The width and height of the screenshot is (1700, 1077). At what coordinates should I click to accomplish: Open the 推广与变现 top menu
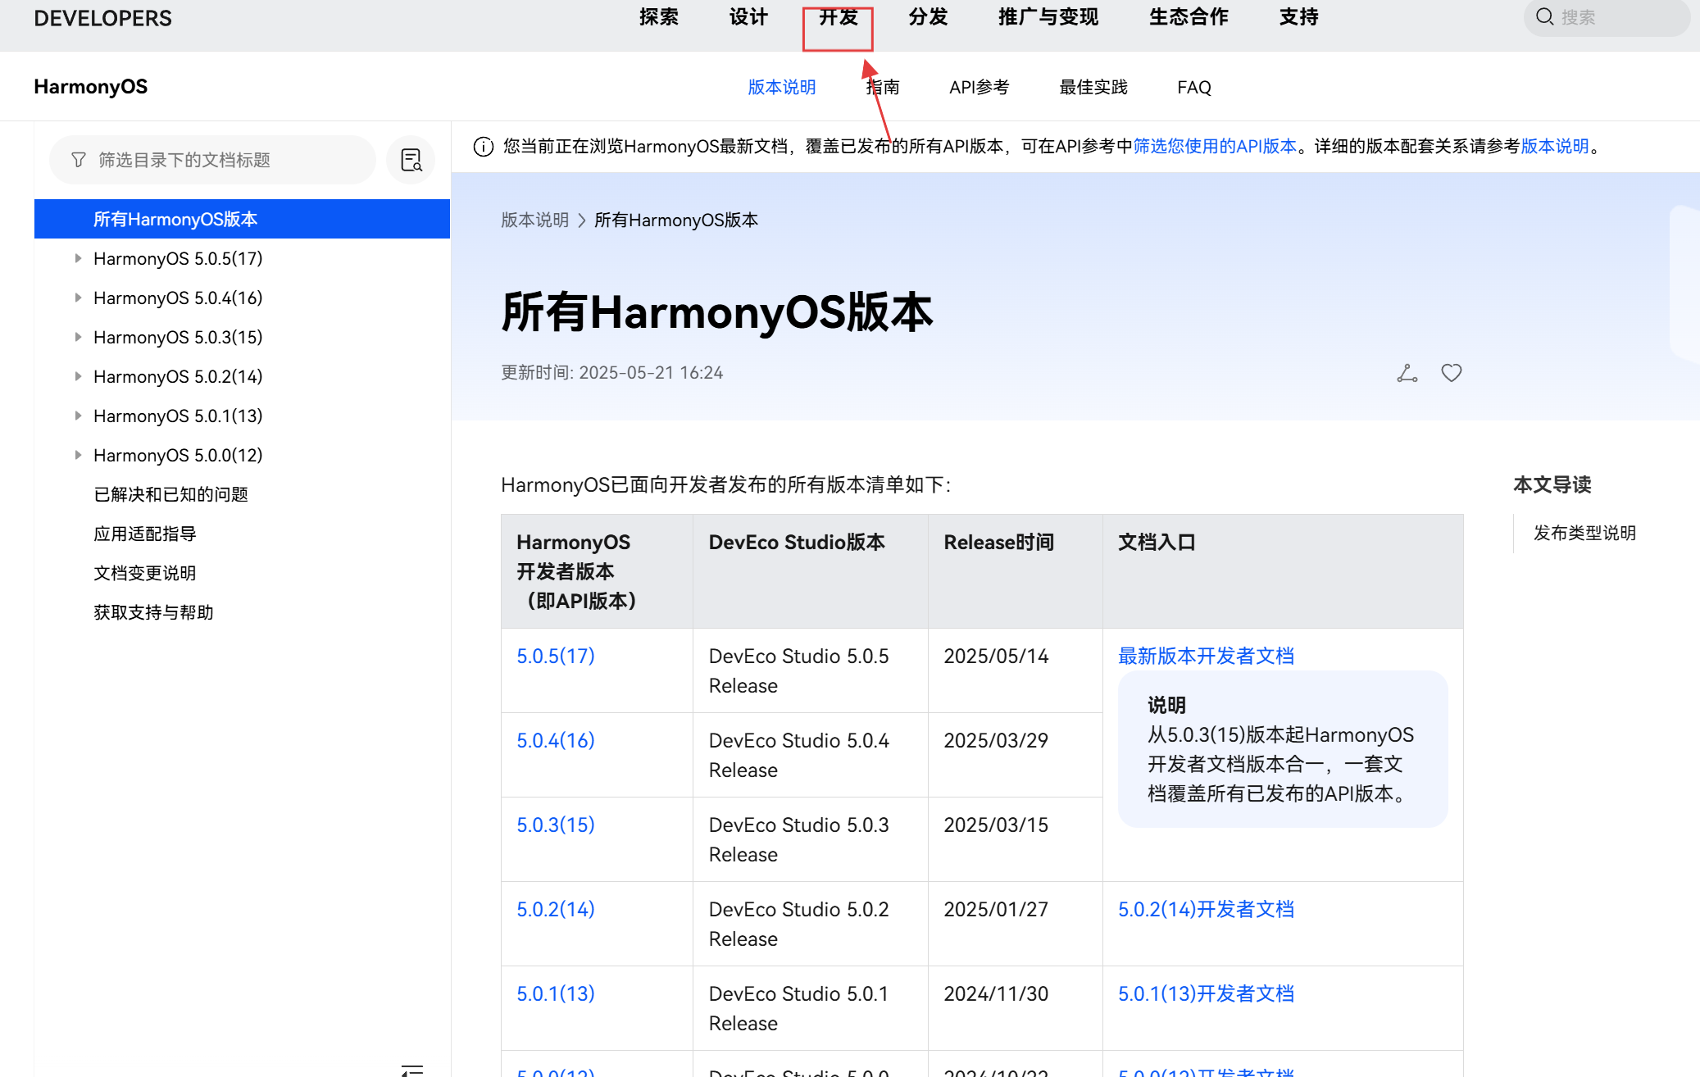(x=1048, y=17)
